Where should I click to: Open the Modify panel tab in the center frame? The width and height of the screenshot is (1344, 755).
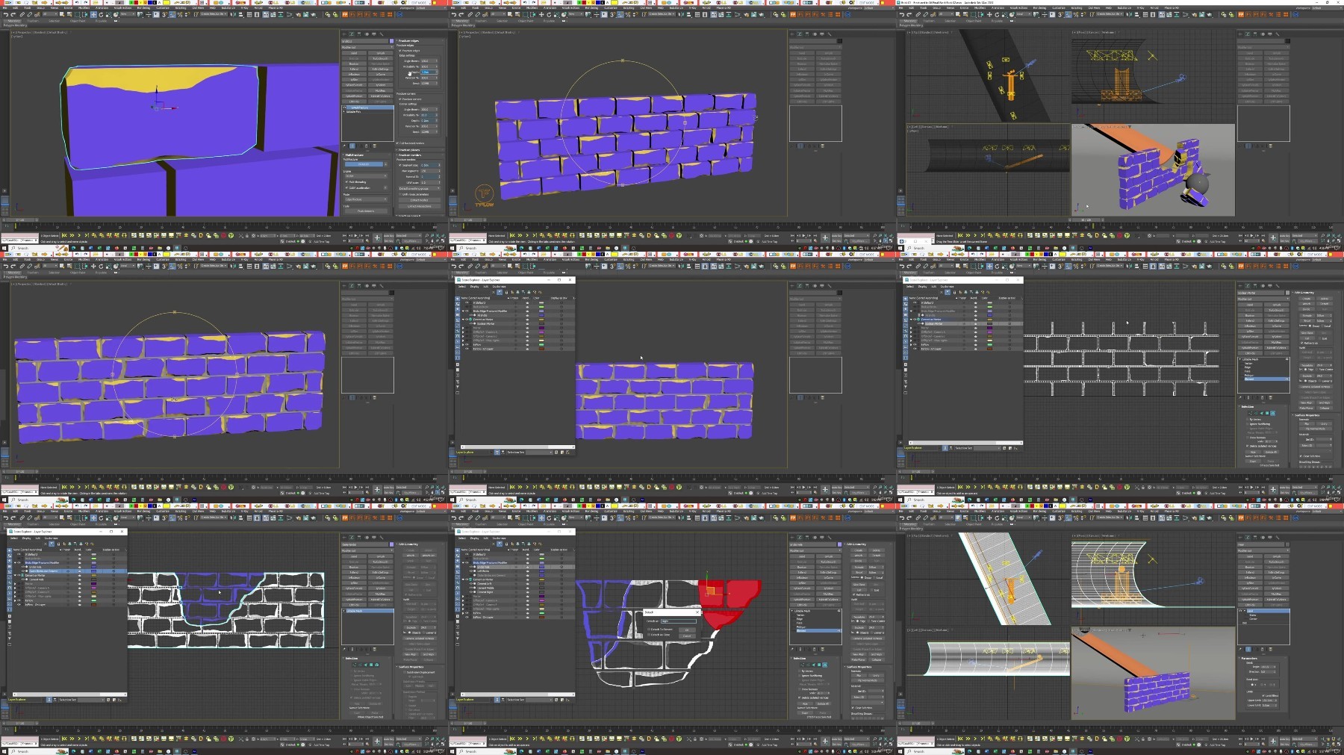pyautogui.click(x=800, y=285)
